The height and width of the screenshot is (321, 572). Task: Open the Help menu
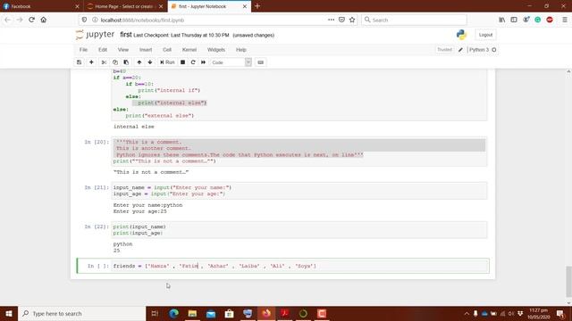[241, 50]
